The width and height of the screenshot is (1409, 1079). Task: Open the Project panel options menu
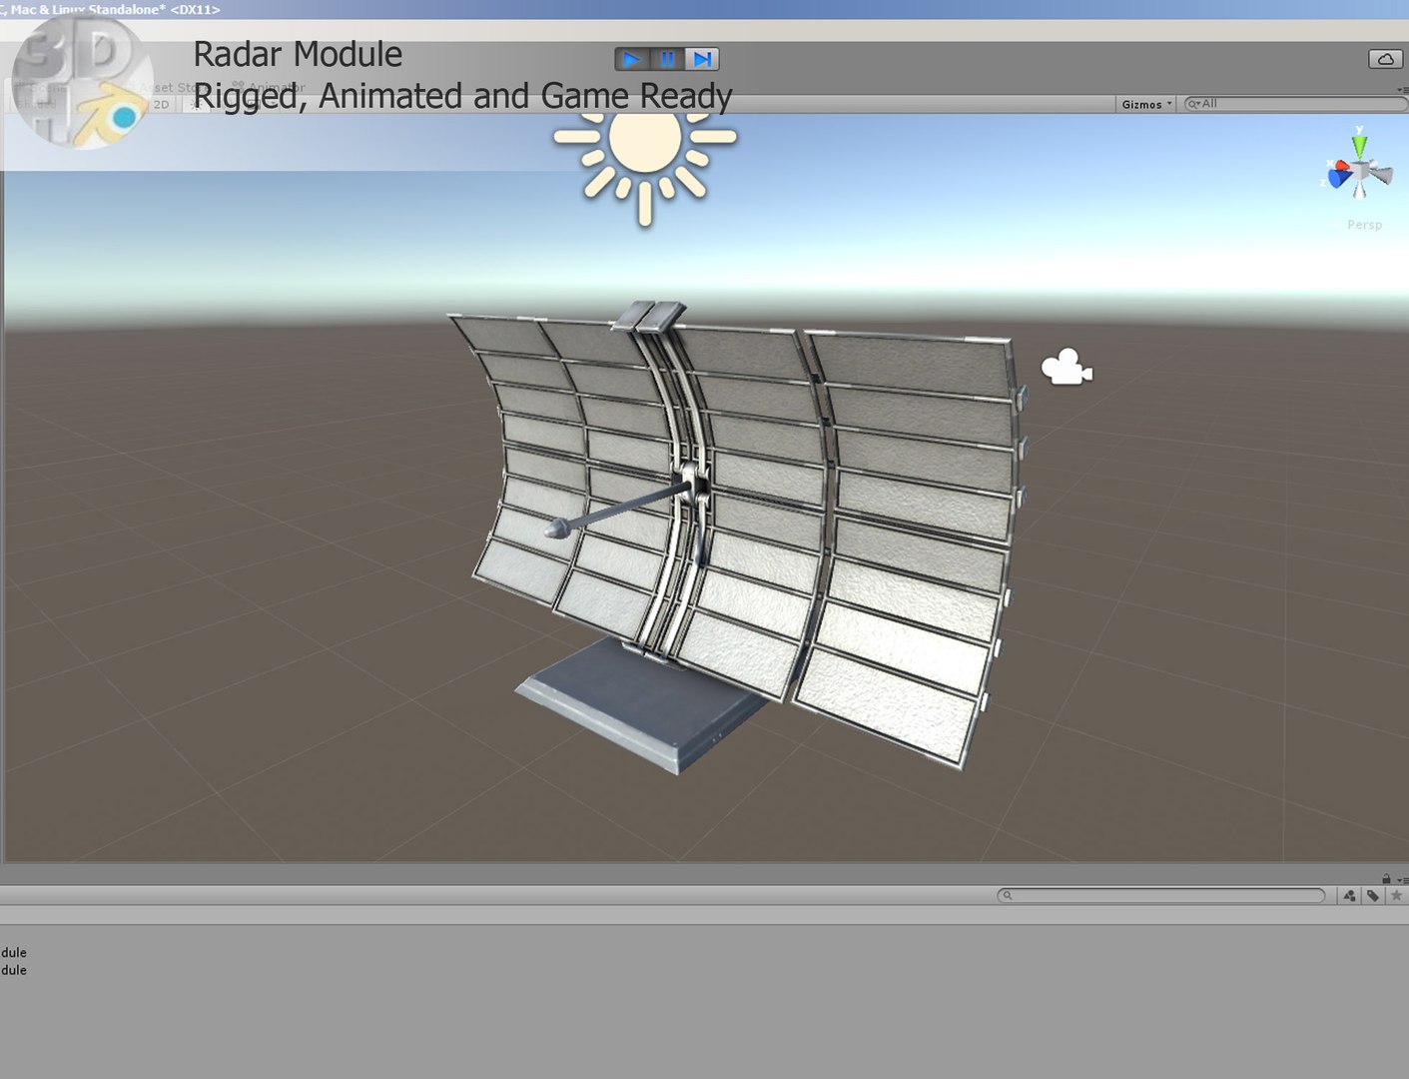[x=1402, y=880]
